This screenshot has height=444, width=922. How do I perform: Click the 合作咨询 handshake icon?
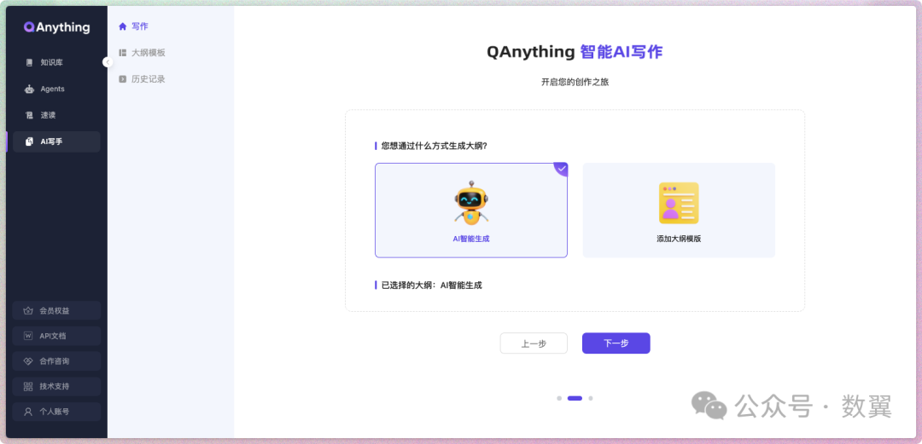coord(27,361)
